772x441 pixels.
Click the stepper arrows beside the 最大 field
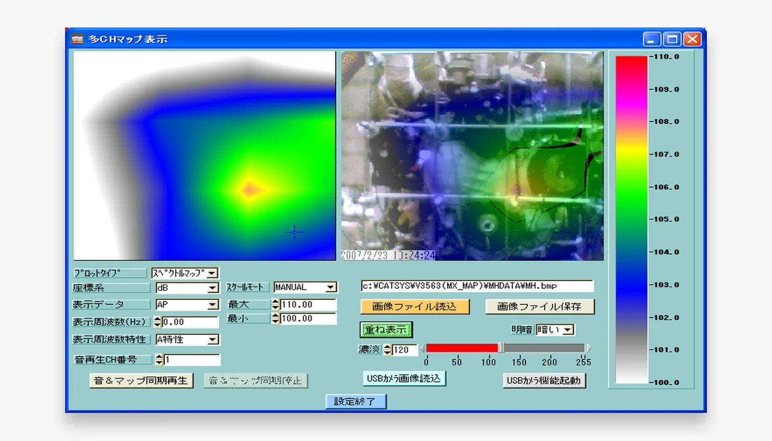[276, 305]
